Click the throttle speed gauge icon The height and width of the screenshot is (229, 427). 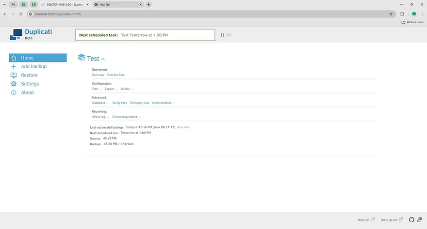(229, 35)
